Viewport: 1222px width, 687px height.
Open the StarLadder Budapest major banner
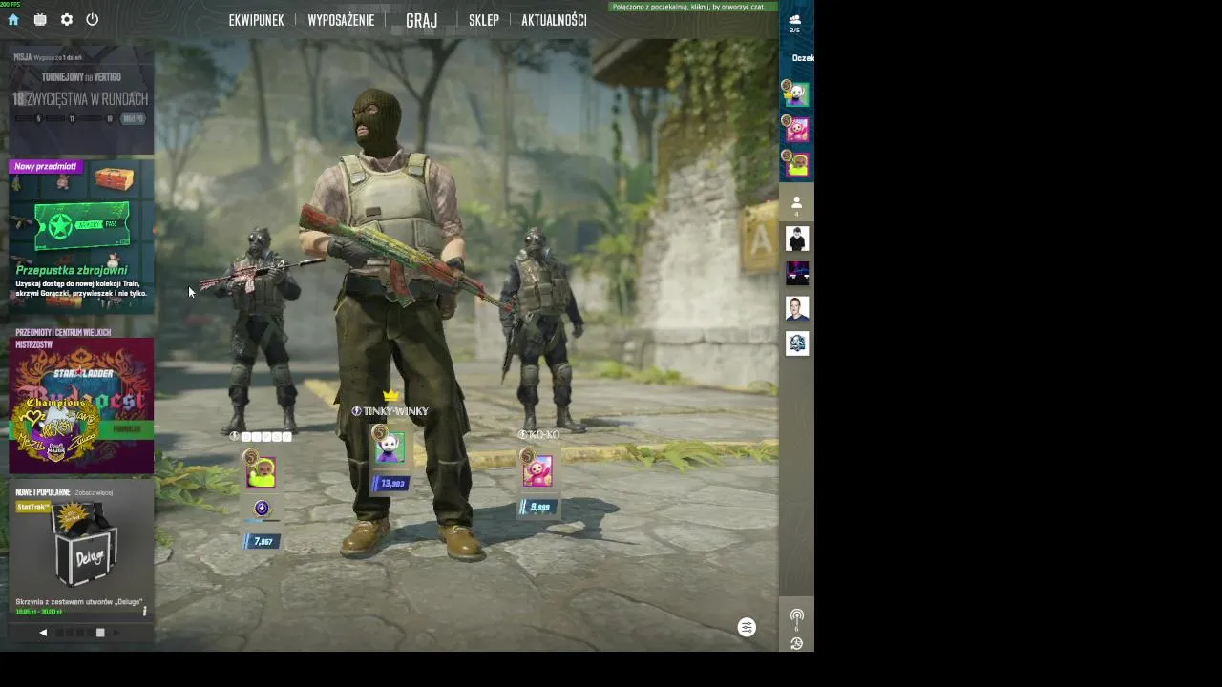coord(81,406)
